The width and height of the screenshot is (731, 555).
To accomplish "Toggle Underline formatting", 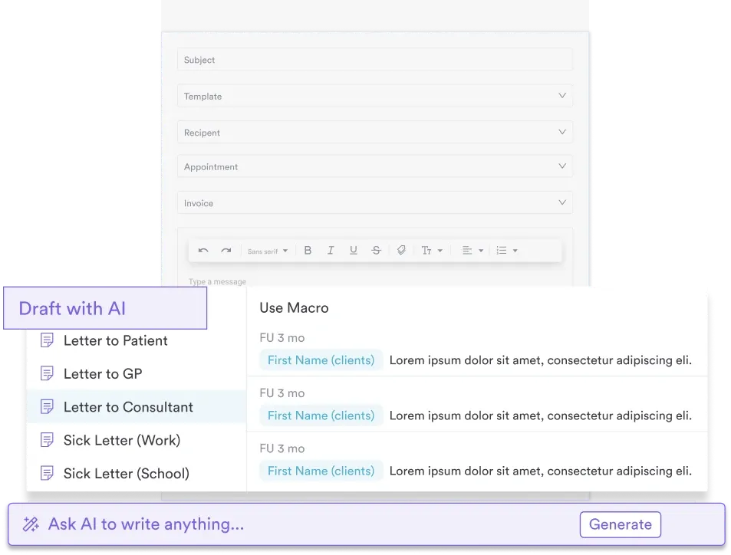I will [x=354, y=250].
